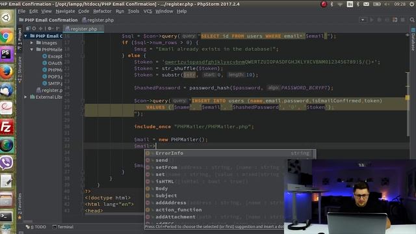This screenshot has height=234, width=416.
Task: Open the VCS menu
Action: (148, 11)
